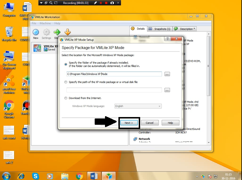
Task: Select 'Download from the Internet' option
Action: pos(66,98)
